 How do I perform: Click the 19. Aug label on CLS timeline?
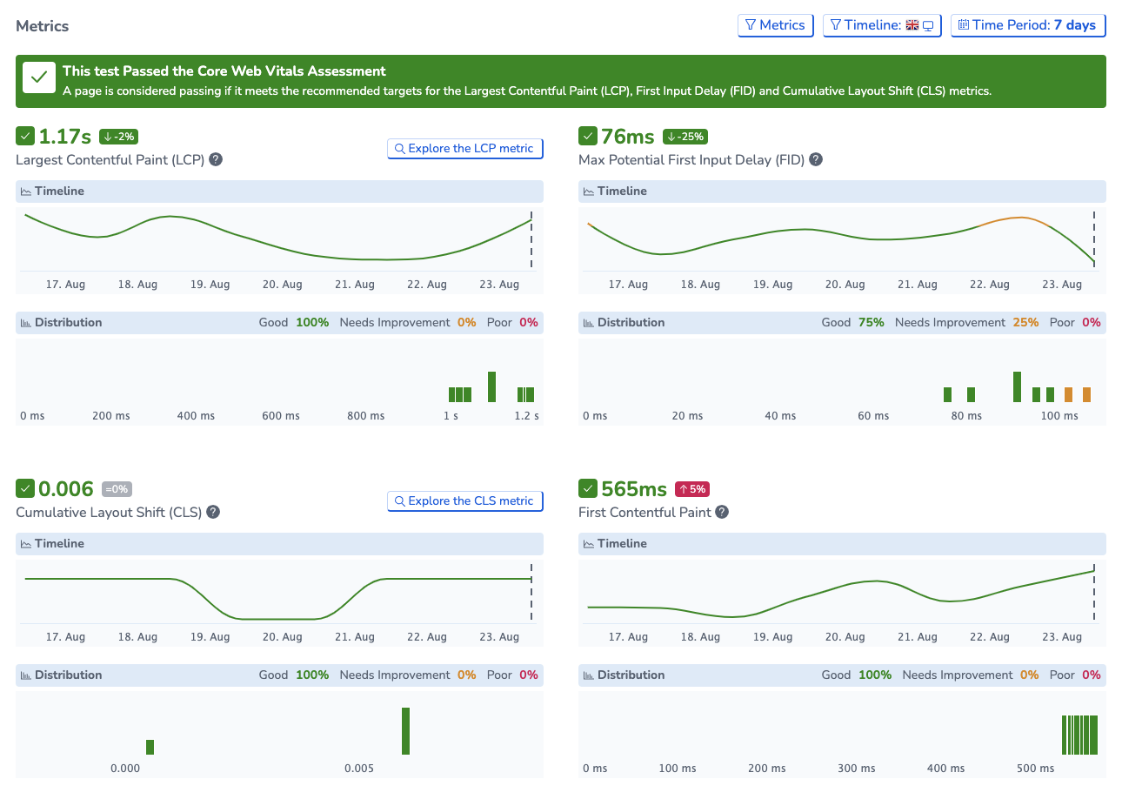[x=210, y=637]
